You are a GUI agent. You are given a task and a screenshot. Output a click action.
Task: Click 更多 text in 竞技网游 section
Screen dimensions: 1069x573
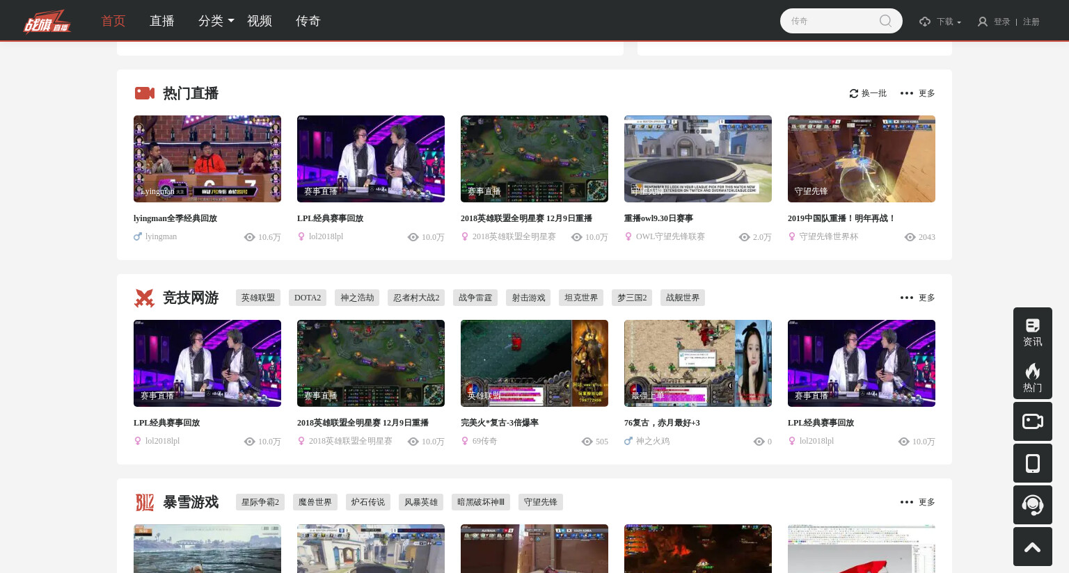coord(927,298)
